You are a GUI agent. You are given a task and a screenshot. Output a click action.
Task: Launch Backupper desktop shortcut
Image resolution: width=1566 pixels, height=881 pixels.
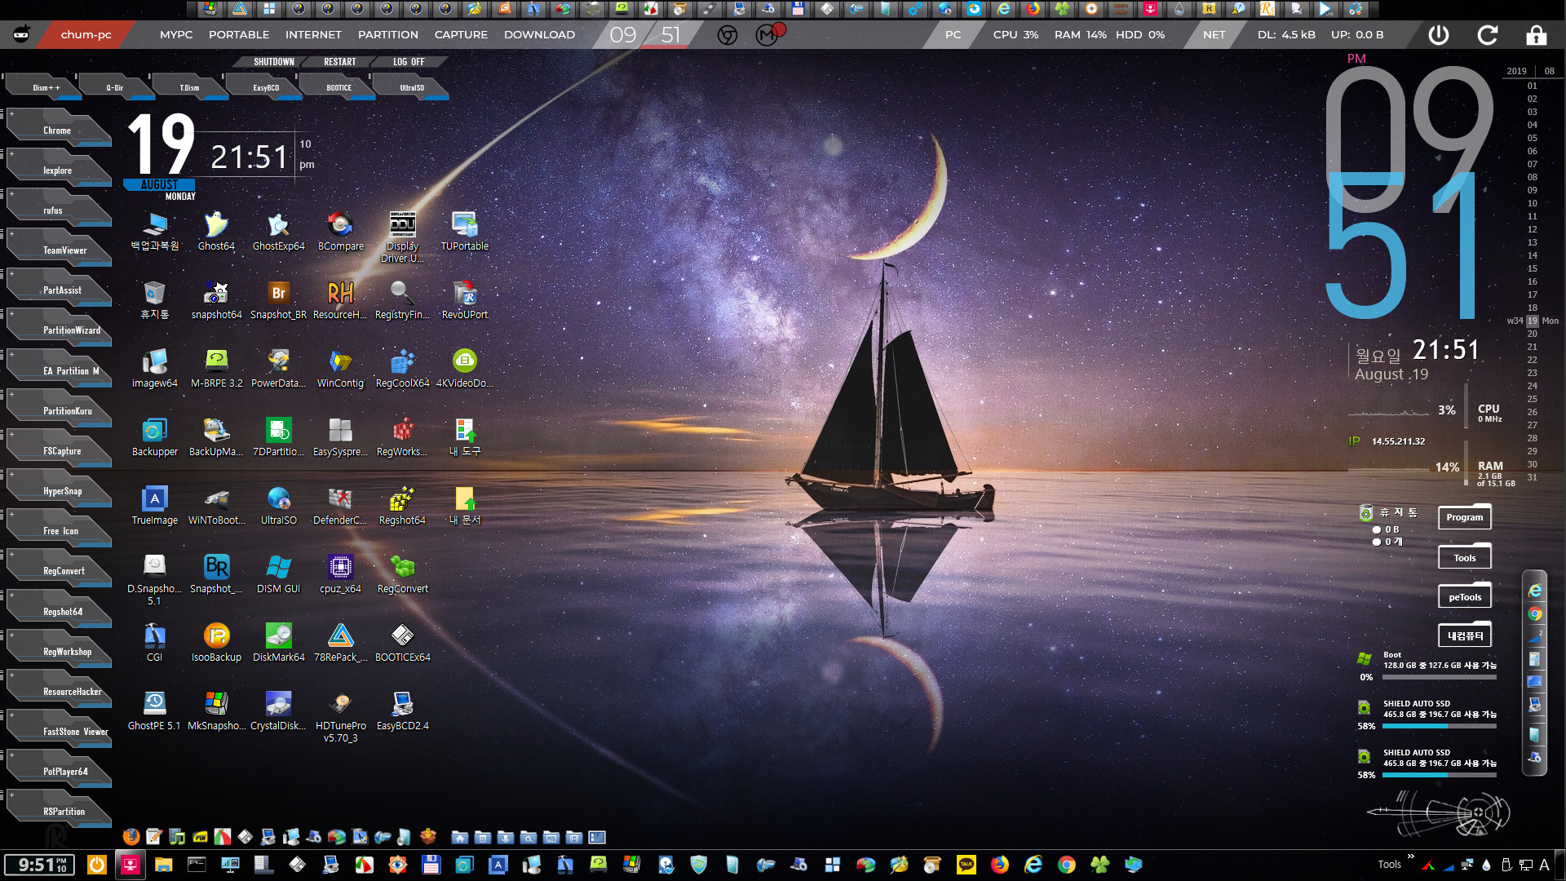click(154, 436)
